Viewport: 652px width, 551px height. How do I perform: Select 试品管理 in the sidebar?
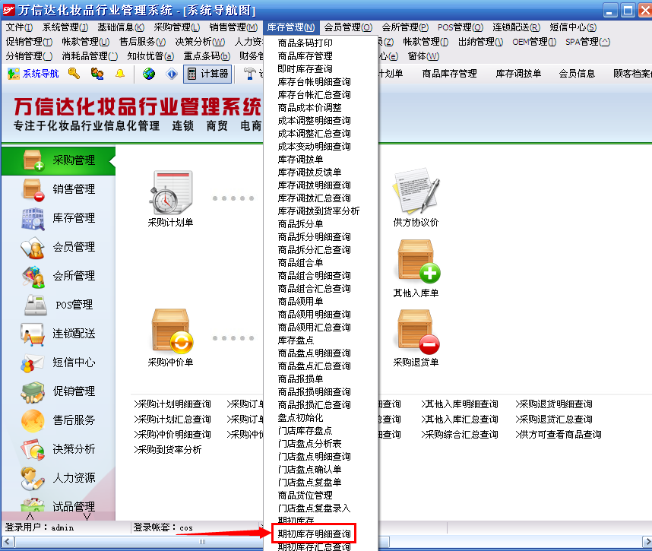pos(59,505)
